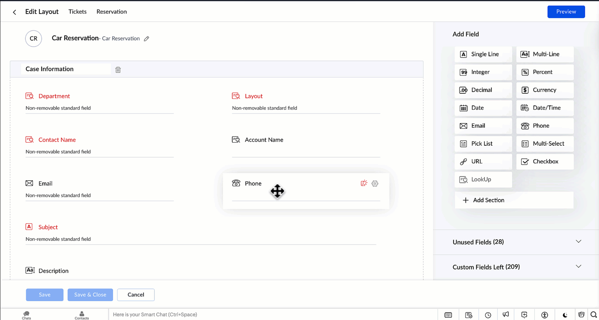Click the CR layout avatar circle
The height and width of the screenshot is (320, 599).
34,38
